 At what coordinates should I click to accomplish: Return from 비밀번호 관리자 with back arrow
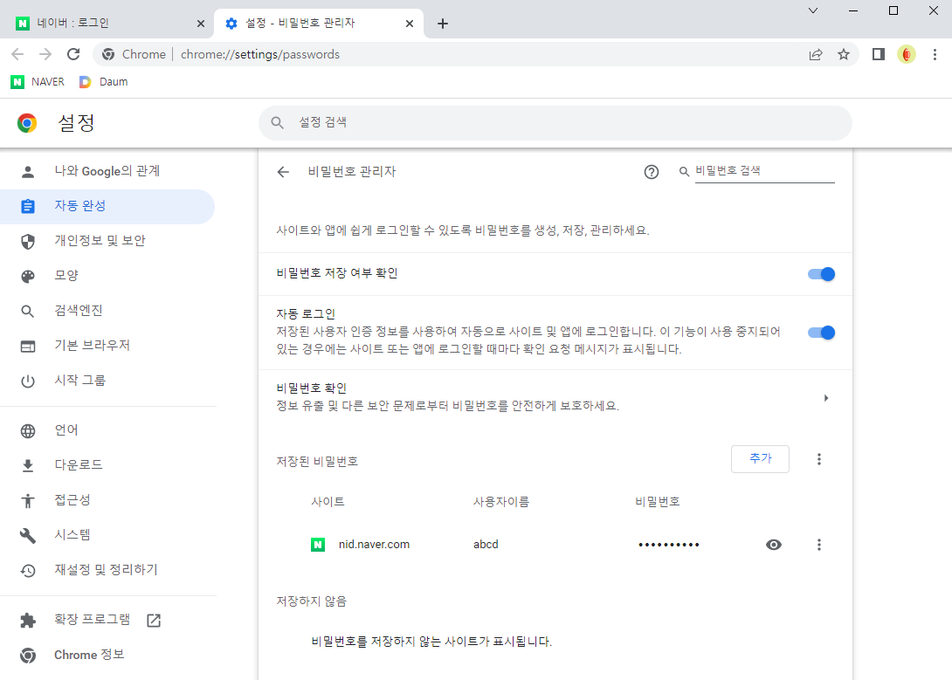point(283,172)
